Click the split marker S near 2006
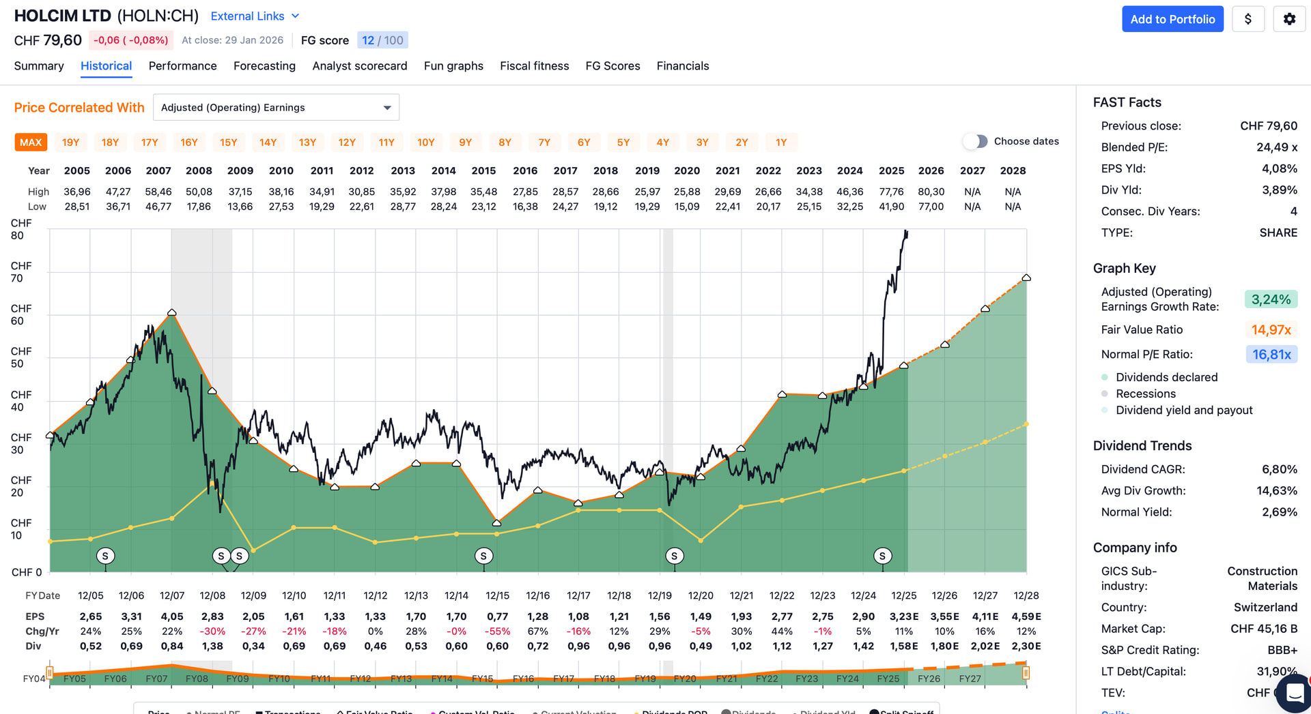This screenshot has width=1311, height=714. [x=105, y=556]
